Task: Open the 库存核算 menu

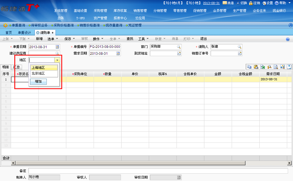Action: [x=120, y=11]
